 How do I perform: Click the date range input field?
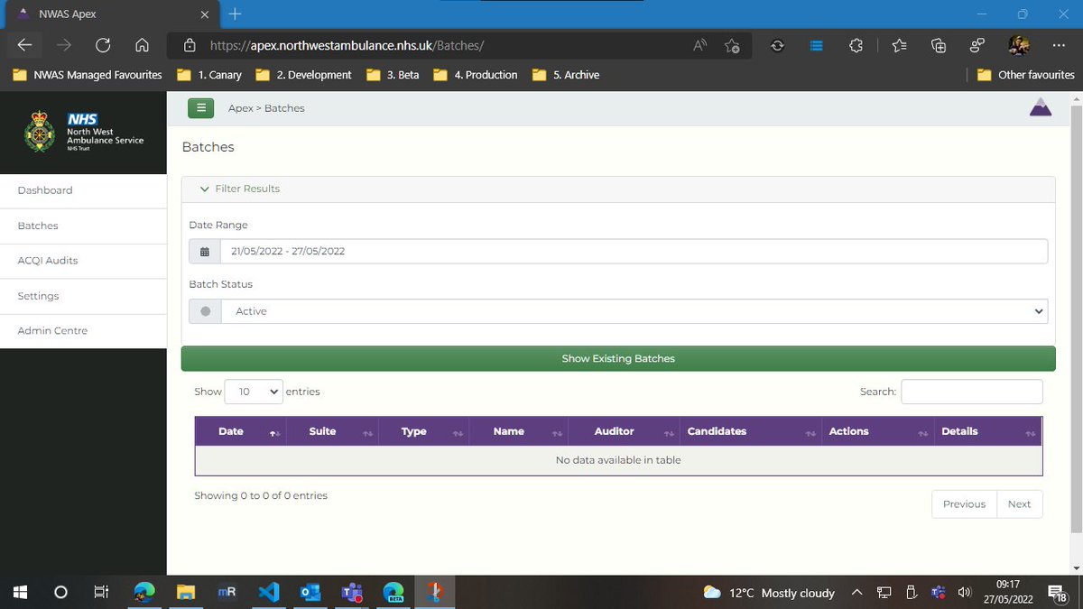click(634, 251)
